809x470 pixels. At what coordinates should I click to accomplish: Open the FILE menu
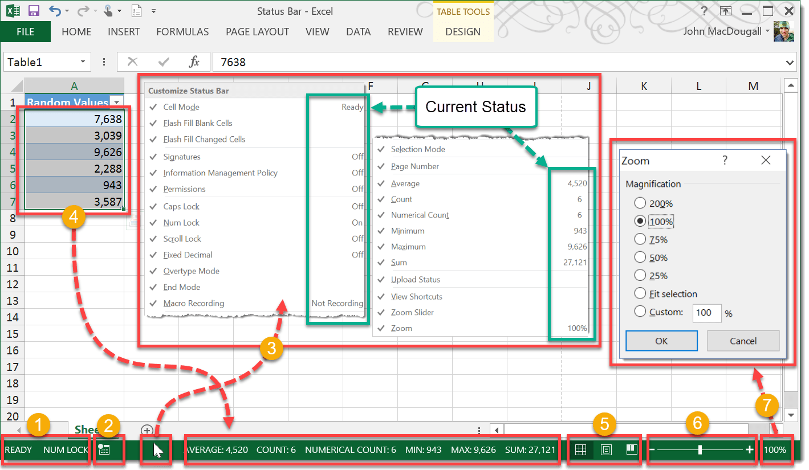click(x=26, y=32)
